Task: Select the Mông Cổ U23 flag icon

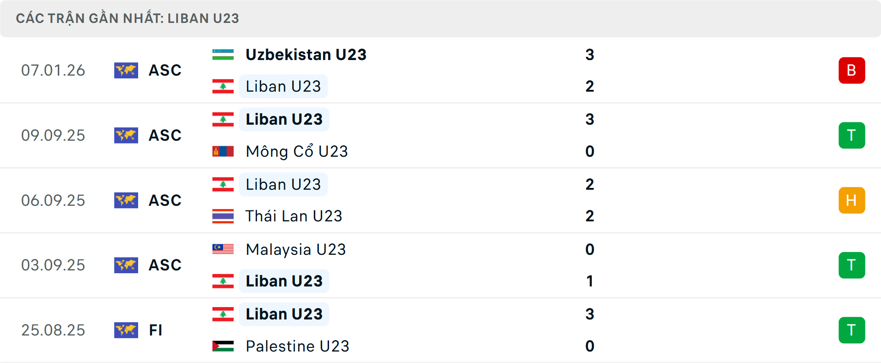Action: (223, 151)
